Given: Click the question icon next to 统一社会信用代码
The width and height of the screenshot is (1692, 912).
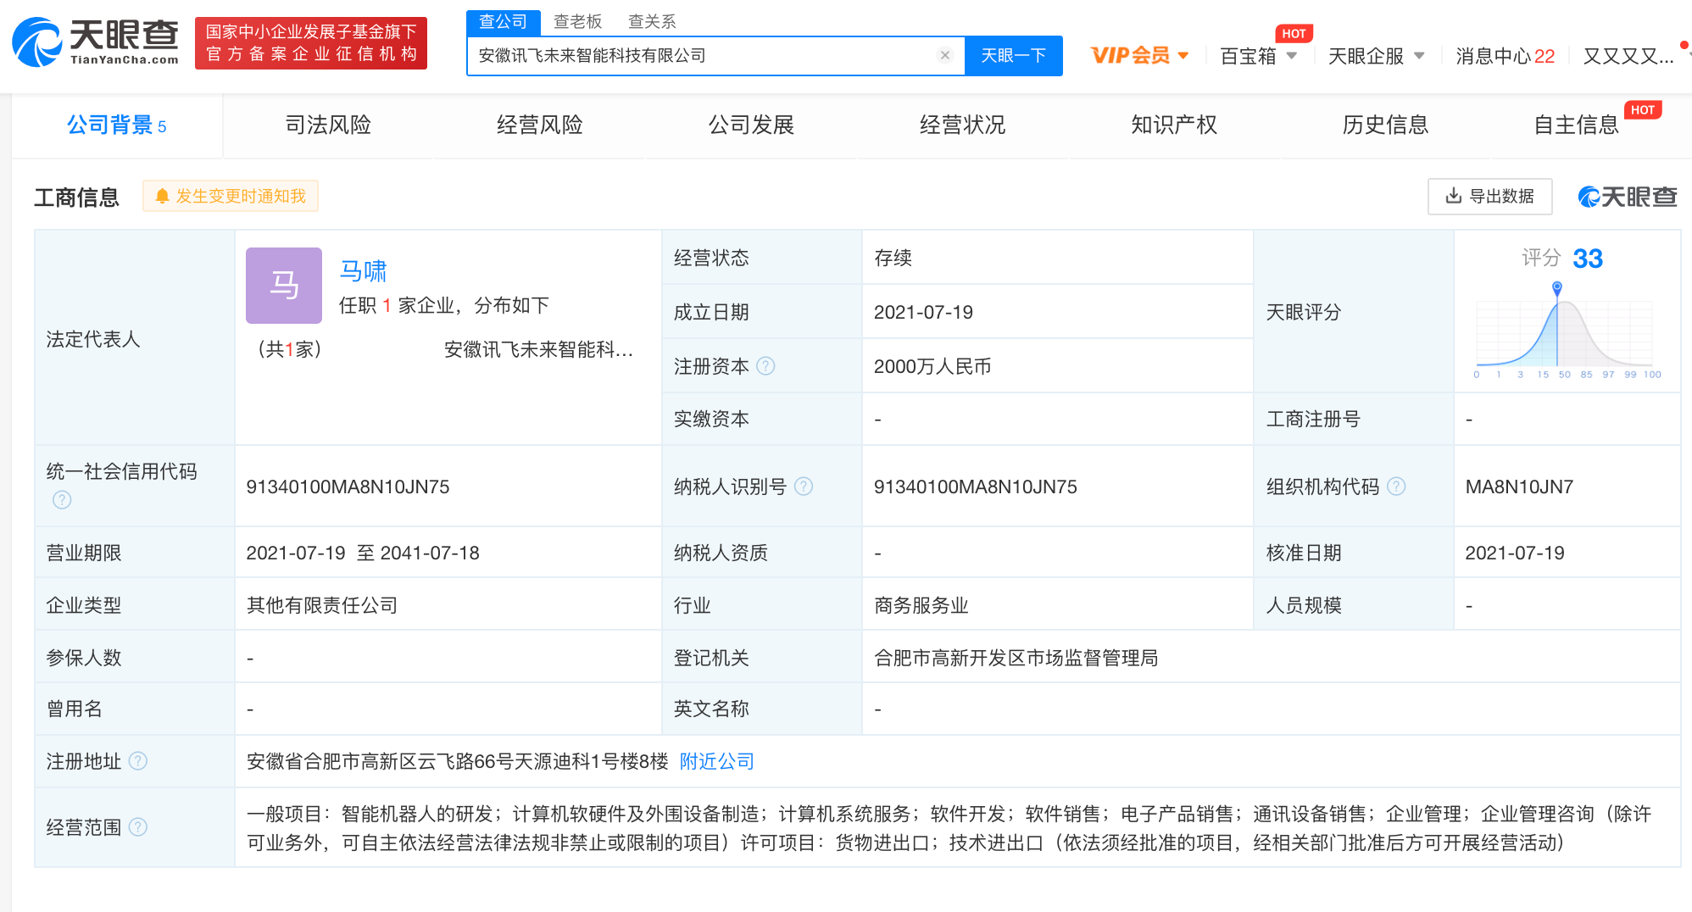Looking at the screenshot, I should pos(62,500).
